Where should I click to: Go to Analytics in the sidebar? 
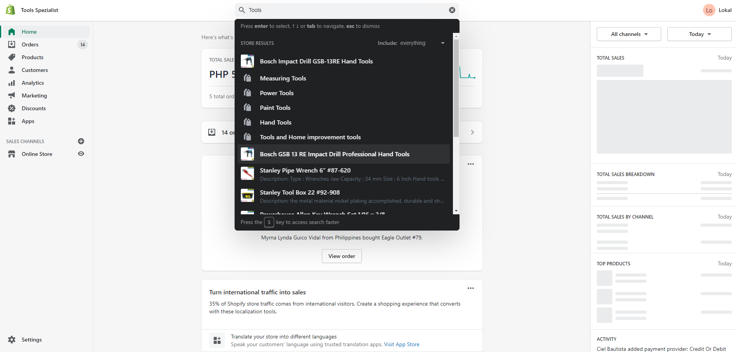tap(33, 83)
